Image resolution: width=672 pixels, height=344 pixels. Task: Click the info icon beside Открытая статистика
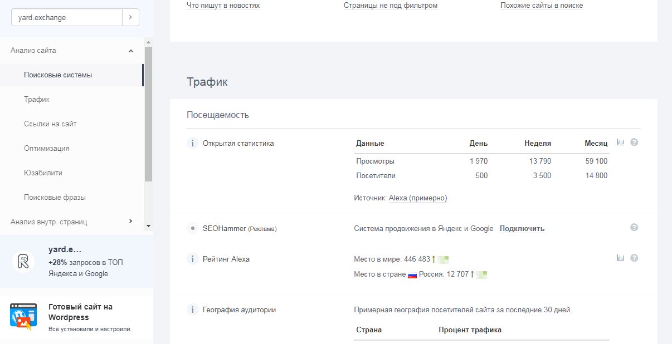[192, 143]
